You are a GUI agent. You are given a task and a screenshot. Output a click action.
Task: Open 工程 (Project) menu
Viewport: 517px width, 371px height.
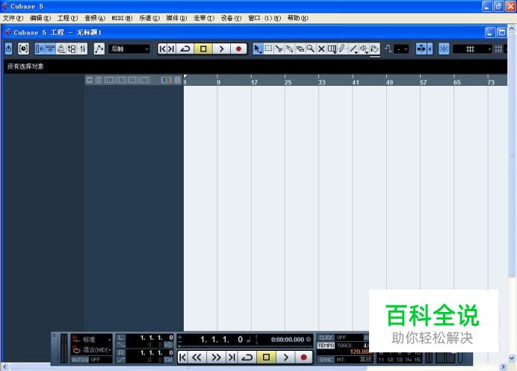click(67, 18)
